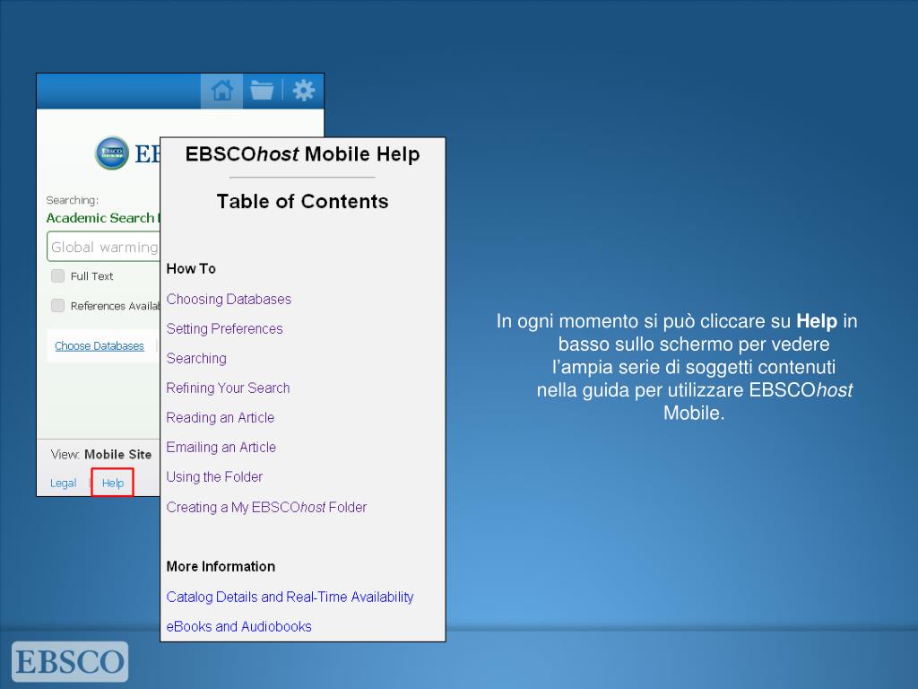This screenshot has height=689, width=918.
Task: Open the Refining Your Search help topic
Action: [x=228, y=388]
